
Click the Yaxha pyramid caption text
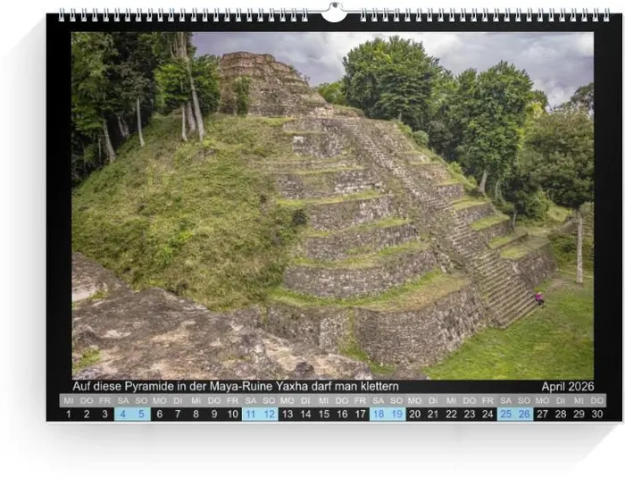(x=236, y=387)
